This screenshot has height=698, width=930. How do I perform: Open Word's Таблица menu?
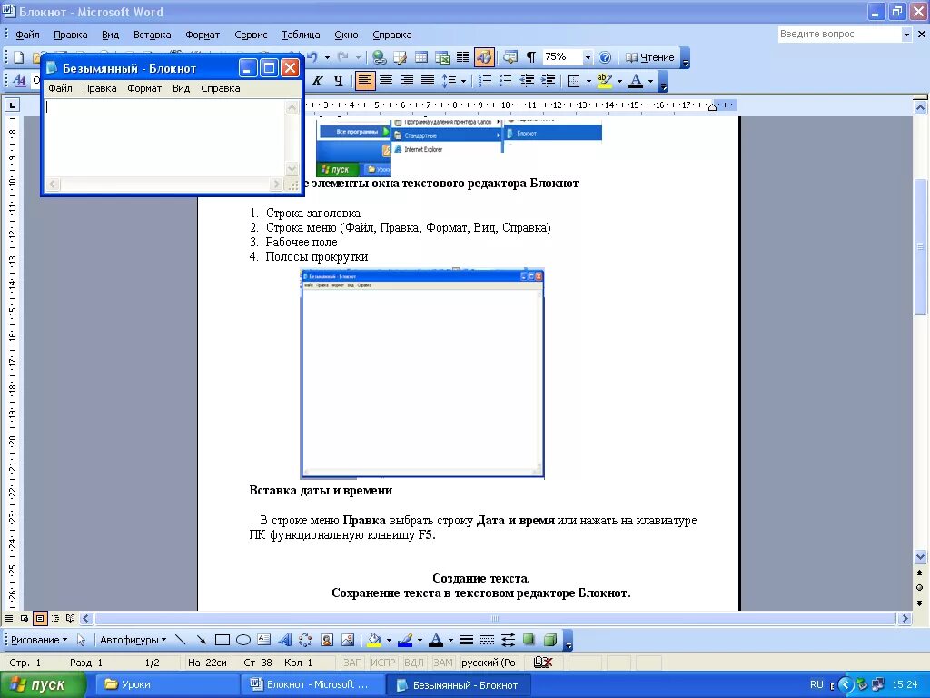point(301,35)
